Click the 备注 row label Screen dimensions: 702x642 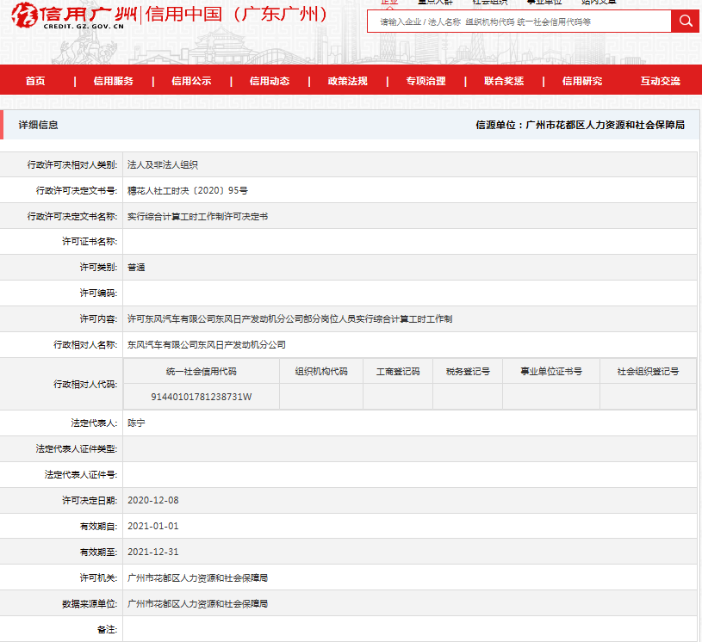pyautogui.click(x=108, y=630)
